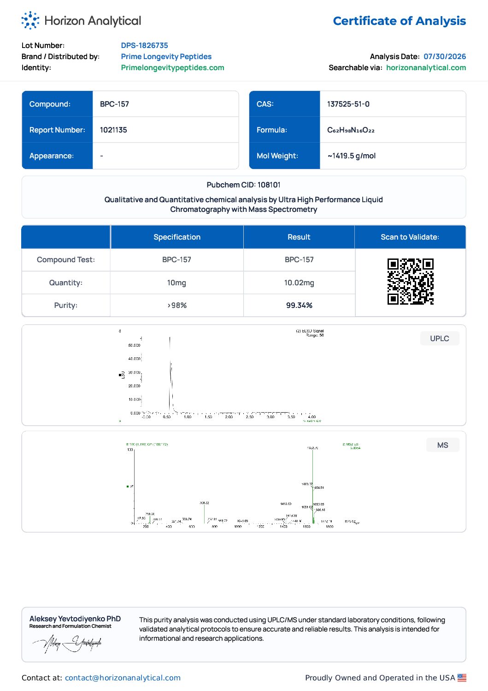This screenshot has width=488, height=691.
Task: Click the Result column header
Action: [x=299, y=237]
